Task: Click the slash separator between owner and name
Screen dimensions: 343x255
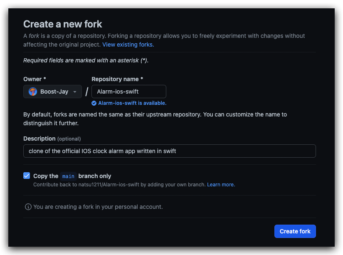Action: click(x=86, y=92)
